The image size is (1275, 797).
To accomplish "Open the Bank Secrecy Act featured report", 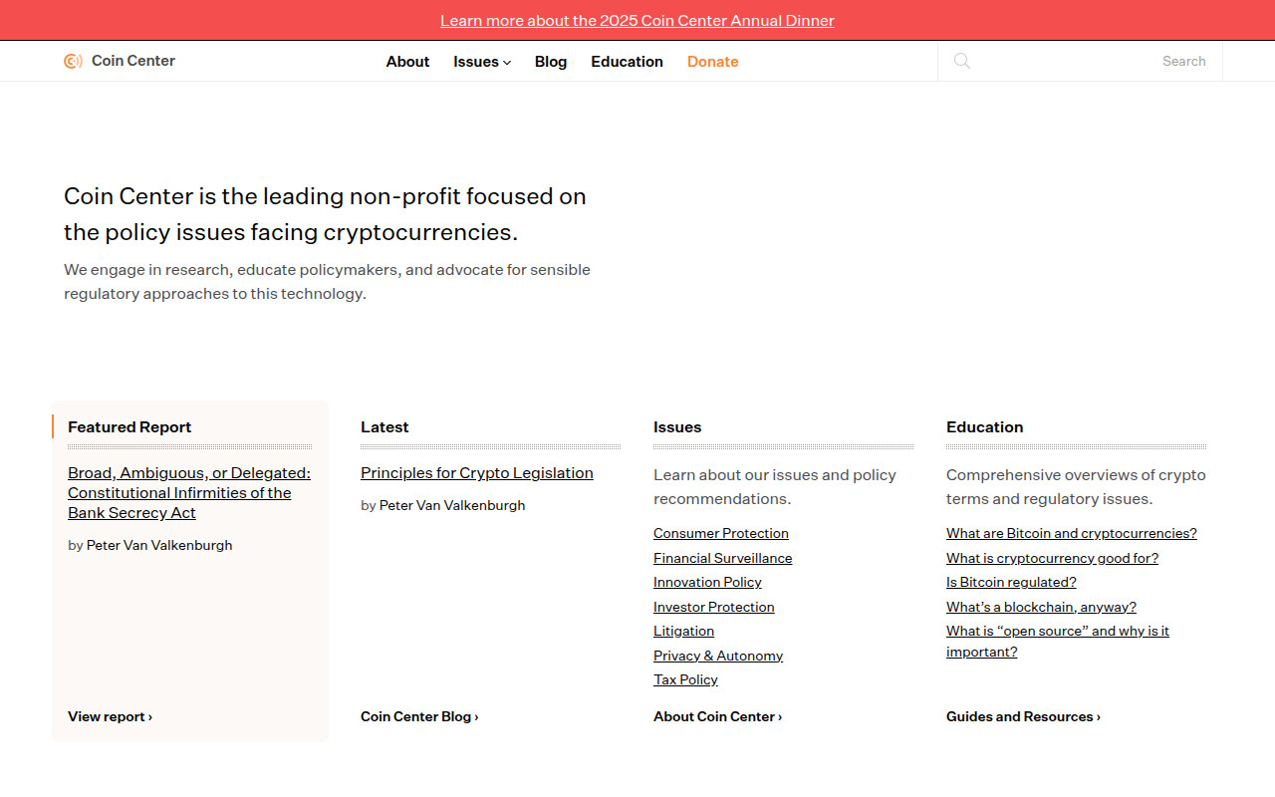I will [189, 493].
